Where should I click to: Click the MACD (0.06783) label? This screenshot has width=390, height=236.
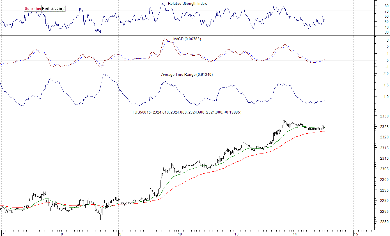[x=187, y=39]
